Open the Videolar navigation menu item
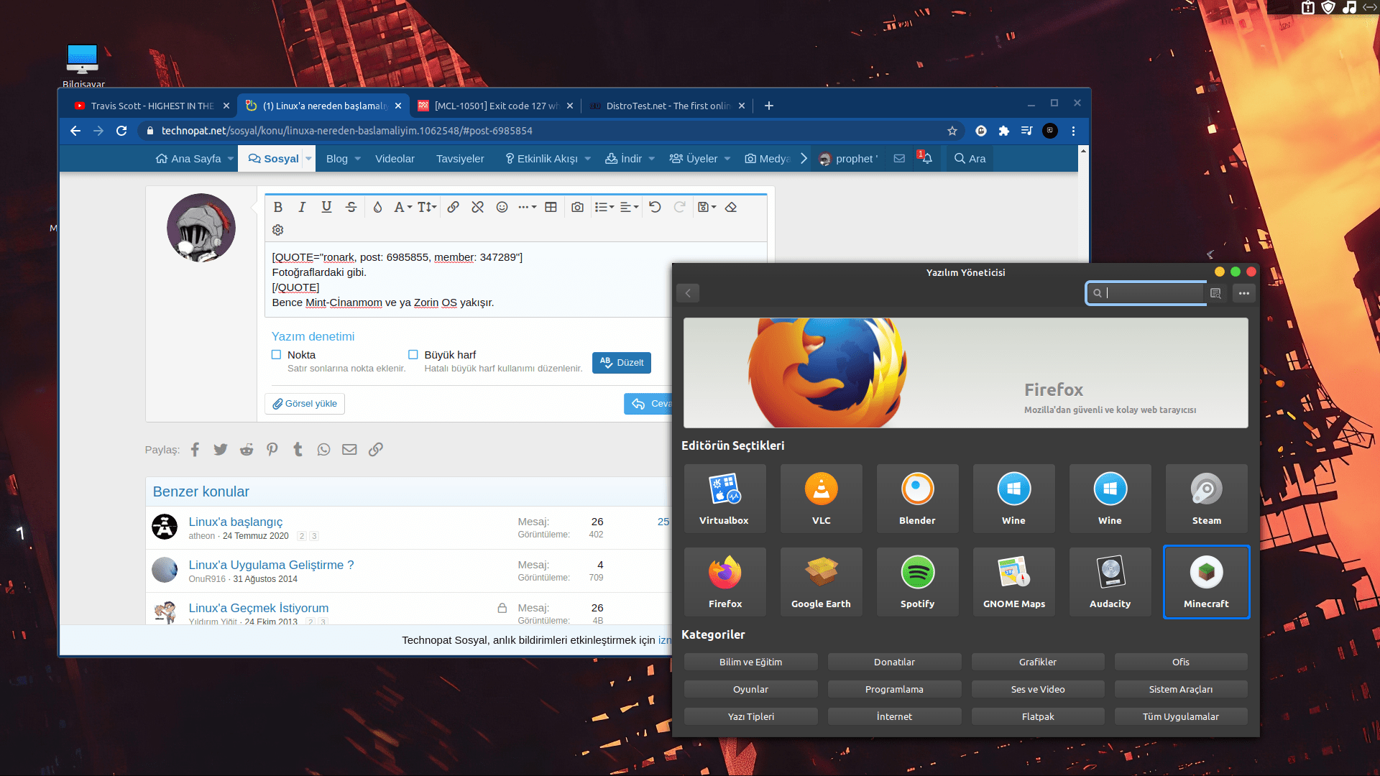This screenshot has width=1380, height=776. coord(395,159)
